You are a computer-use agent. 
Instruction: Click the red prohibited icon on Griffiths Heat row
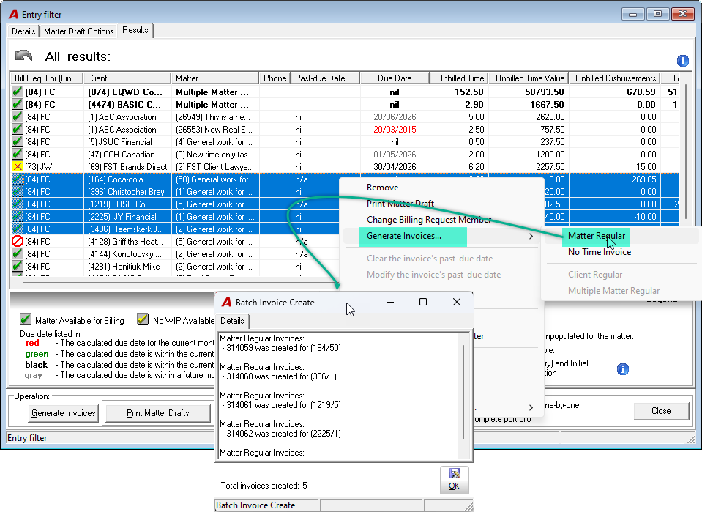[17, 242]
